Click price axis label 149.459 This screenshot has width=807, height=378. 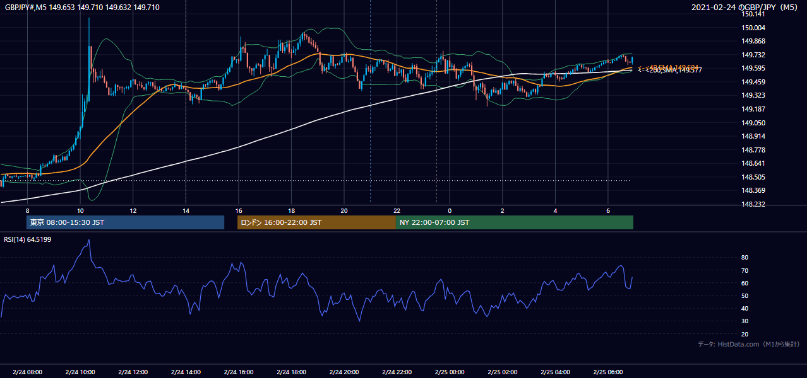coord(753,82)
